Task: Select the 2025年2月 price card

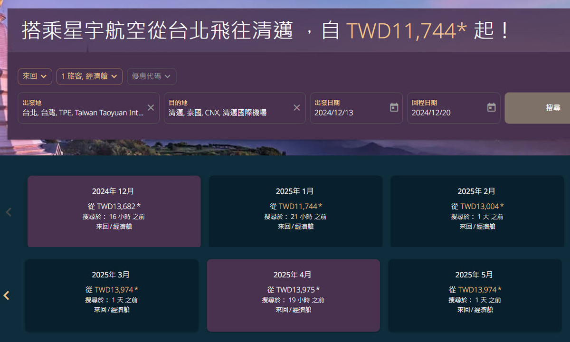Action: point(476,211)
